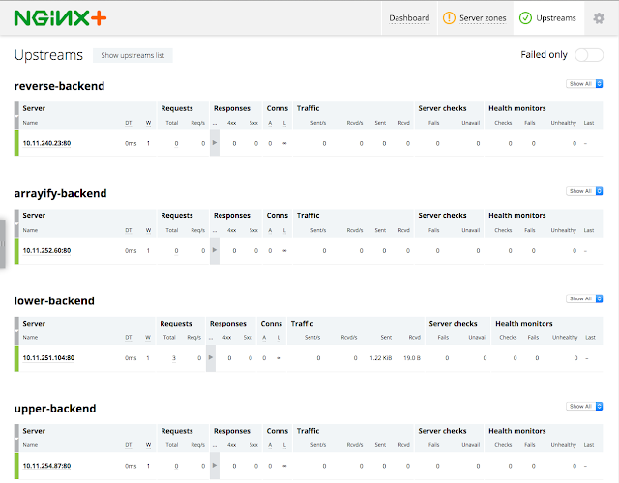
Task: Open Show All dropdown for reverse-backend
Action: pyautogui.click(x=584, y=84)
